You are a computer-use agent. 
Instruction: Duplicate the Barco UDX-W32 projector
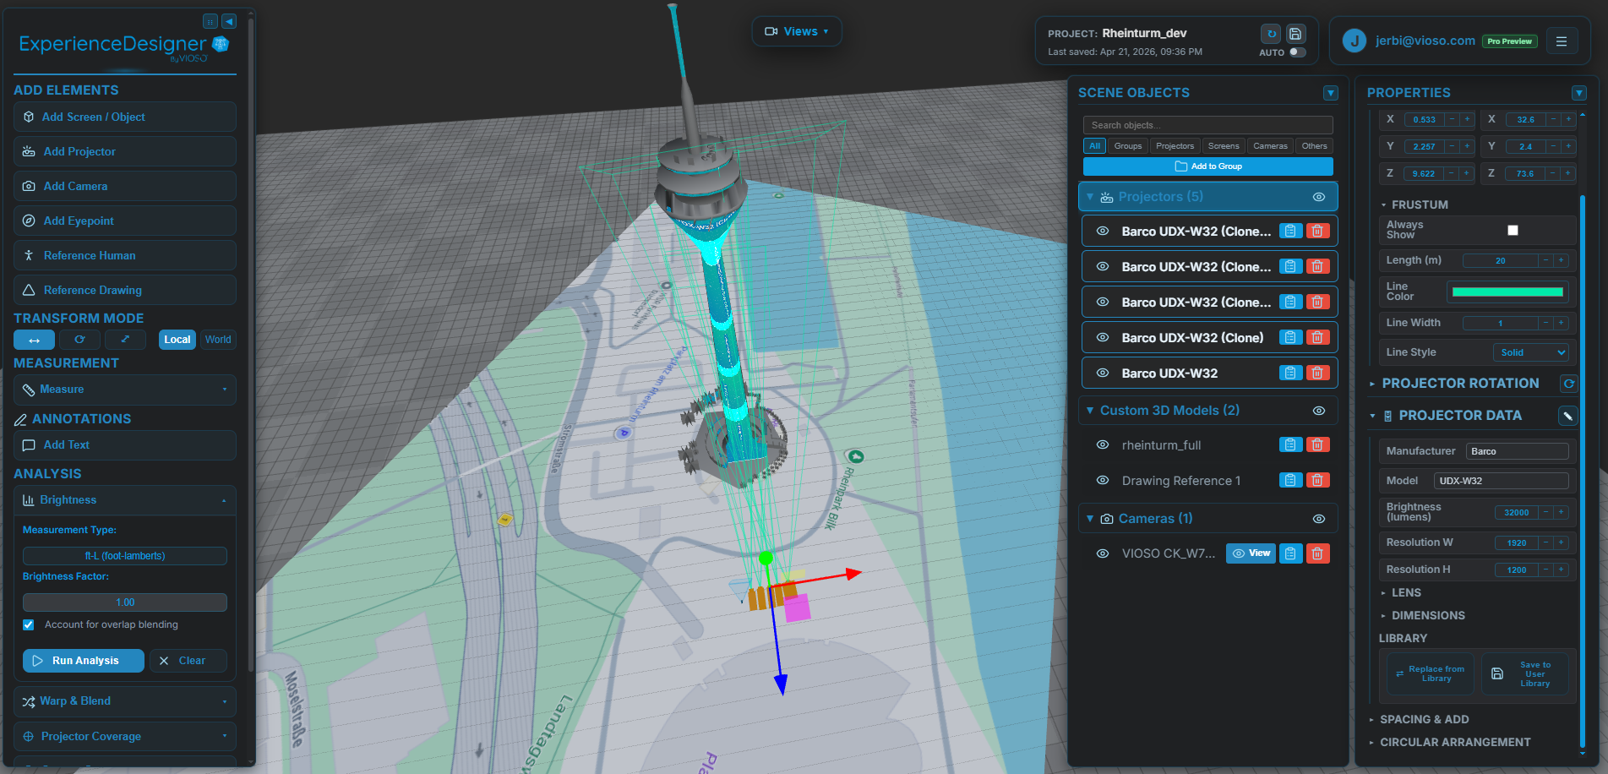[x=1290, y=373]
